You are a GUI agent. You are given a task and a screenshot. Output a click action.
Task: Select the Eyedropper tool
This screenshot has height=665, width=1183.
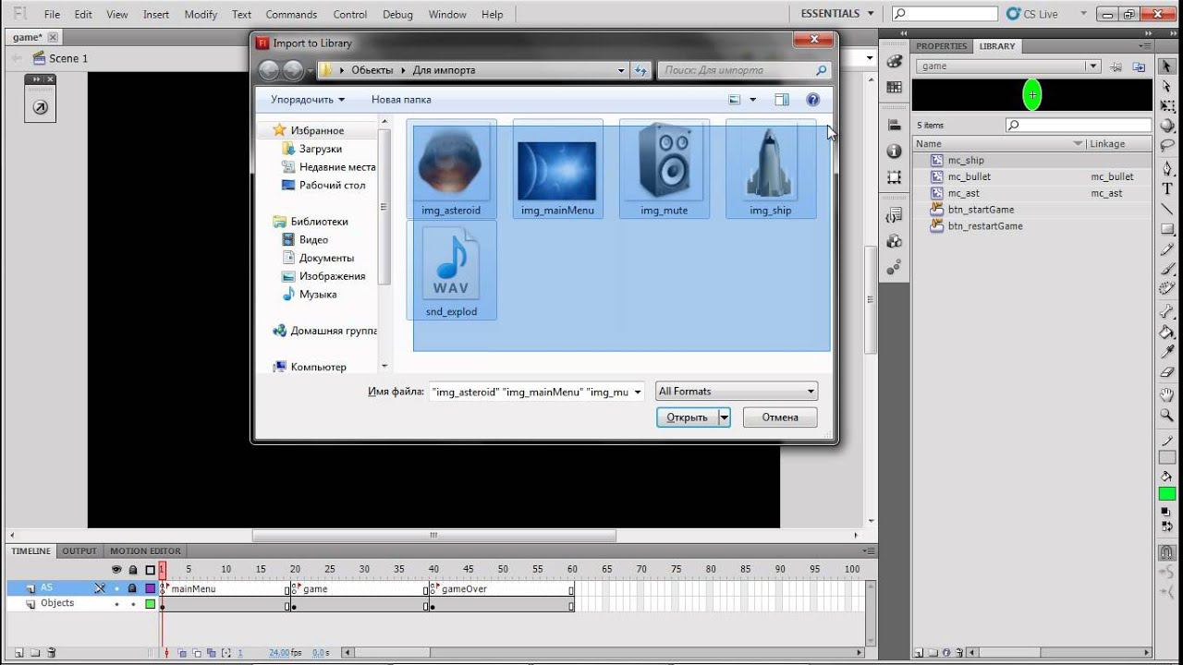[x=1167, y=352]
